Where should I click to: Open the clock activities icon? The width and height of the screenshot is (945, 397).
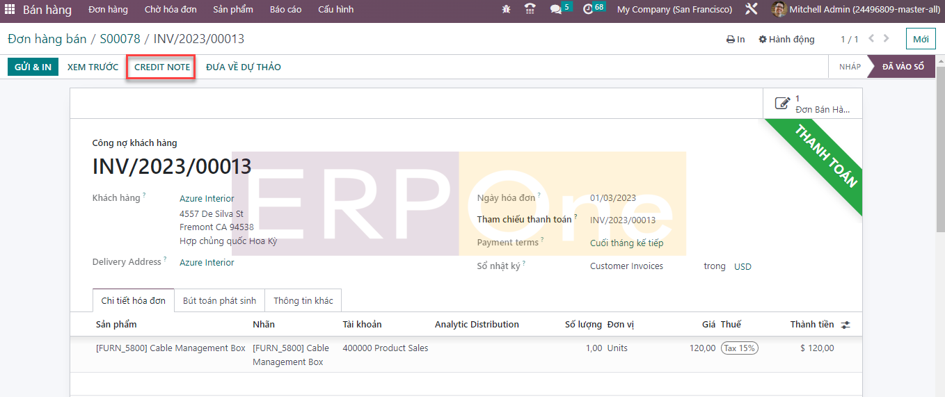[x=588, y=10]
